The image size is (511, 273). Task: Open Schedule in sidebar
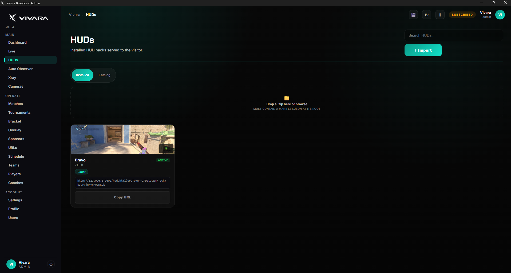click(x=30, y=156)
